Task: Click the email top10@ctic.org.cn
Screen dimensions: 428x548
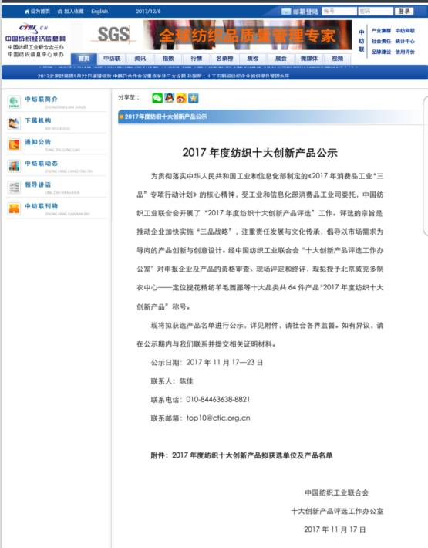Action: pyautogui.click(x=218, y=418)
